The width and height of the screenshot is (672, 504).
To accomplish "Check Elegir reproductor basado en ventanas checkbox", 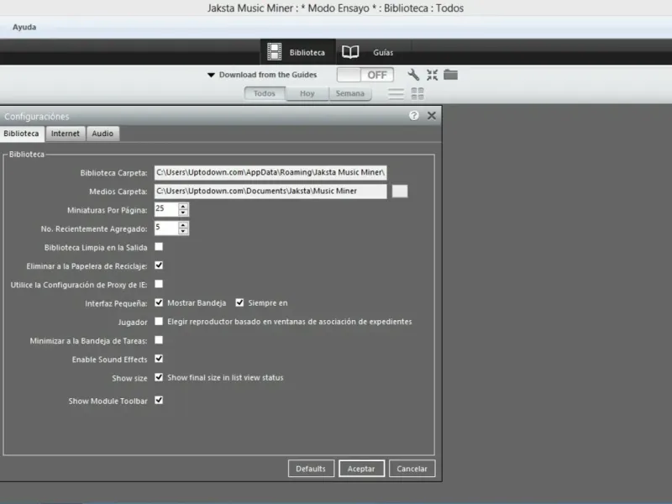I will tap(159, 322).
